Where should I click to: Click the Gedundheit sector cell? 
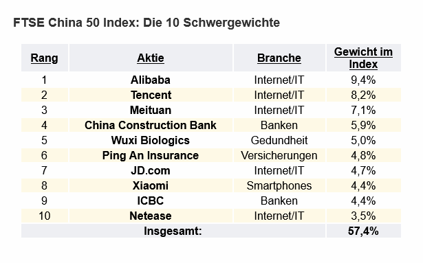279,140
